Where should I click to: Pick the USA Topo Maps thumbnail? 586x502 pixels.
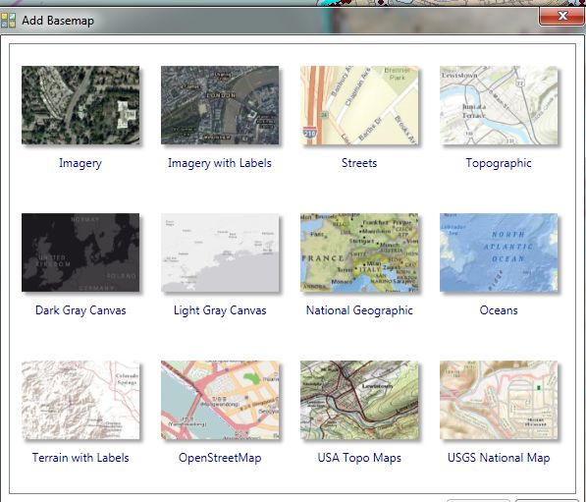(359, 400)
